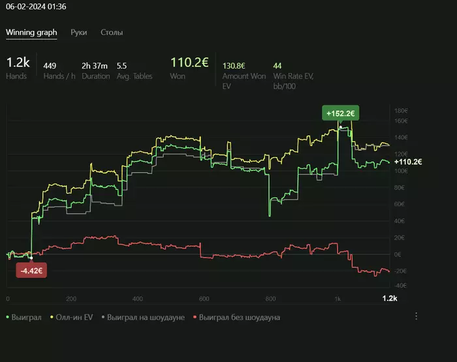Click the 1.2k x-axis end label
Screen dimensions: 457x362
(x=390, y=298)
